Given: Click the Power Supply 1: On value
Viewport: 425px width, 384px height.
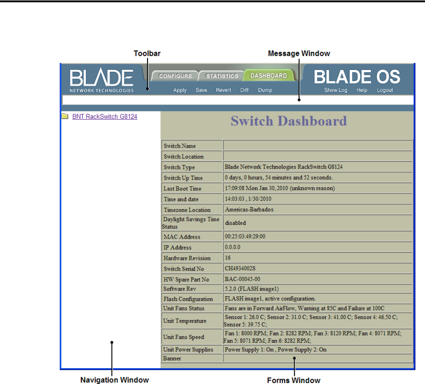Looking at the screenshot, I should [x=275, y=349].
